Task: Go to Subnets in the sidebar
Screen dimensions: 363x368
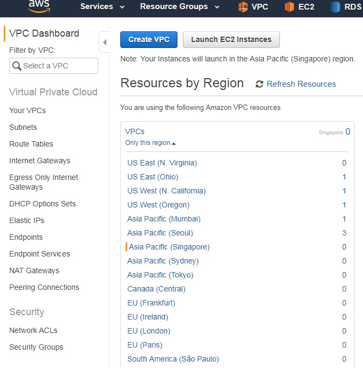Action: tap(23, 127)
